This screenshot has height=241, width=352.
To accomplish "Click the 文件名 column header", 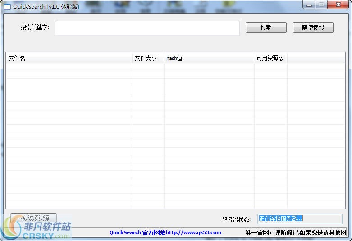I will (x=69, y=58).
